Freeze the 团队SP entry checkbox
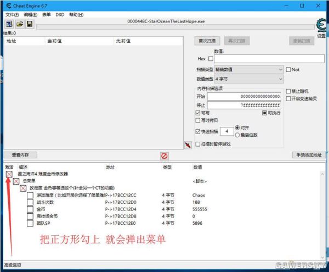Viewport: 329px width, 272px height. click(30, 223)
